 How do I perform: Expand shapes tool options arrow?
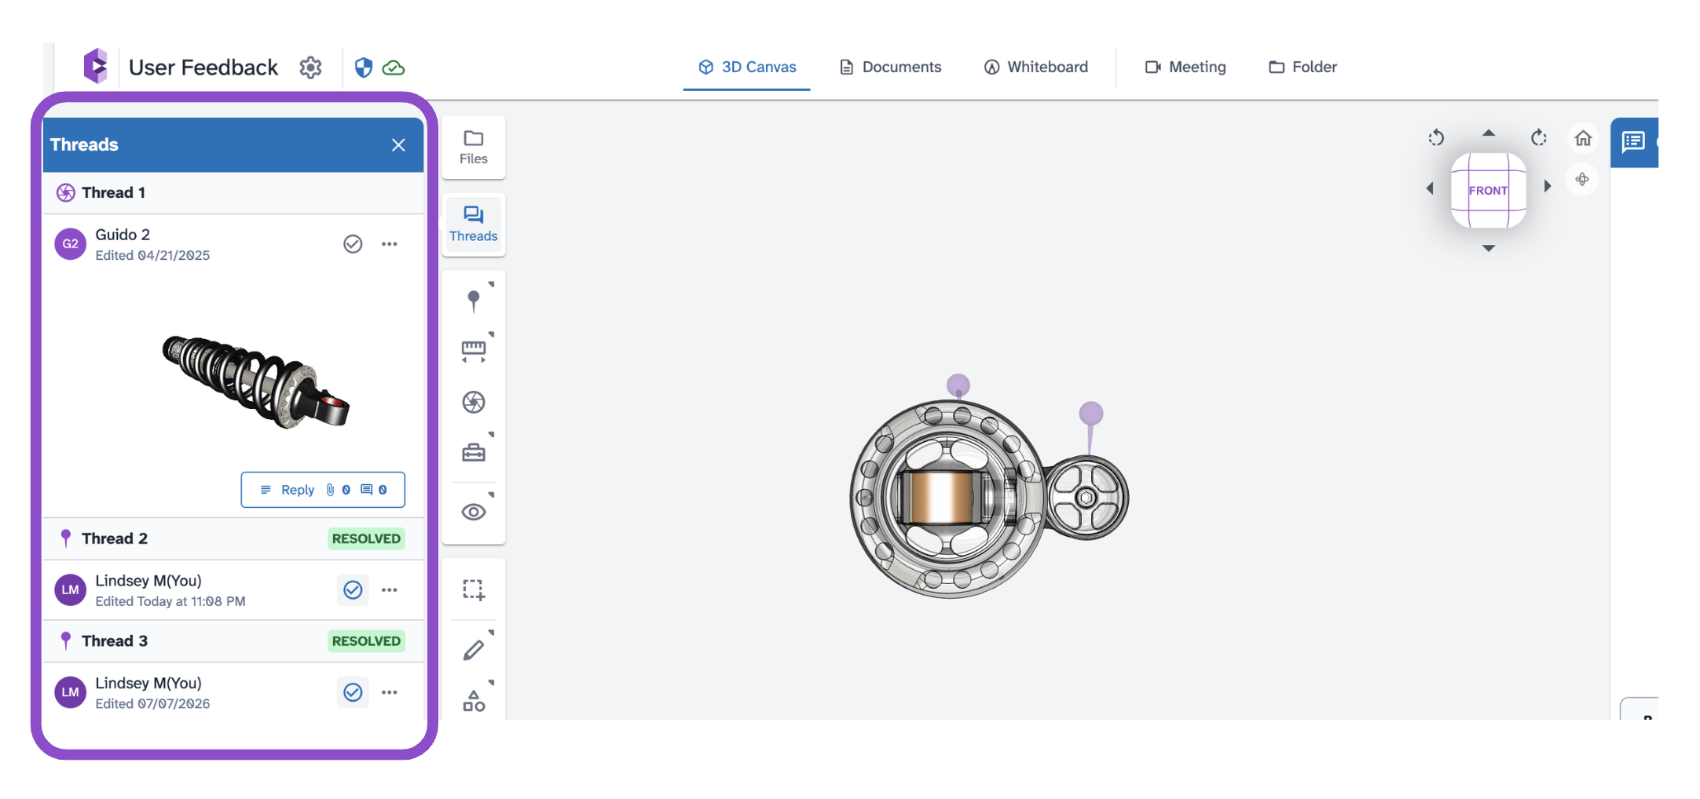pyautogui.click(x=492, y=683)
